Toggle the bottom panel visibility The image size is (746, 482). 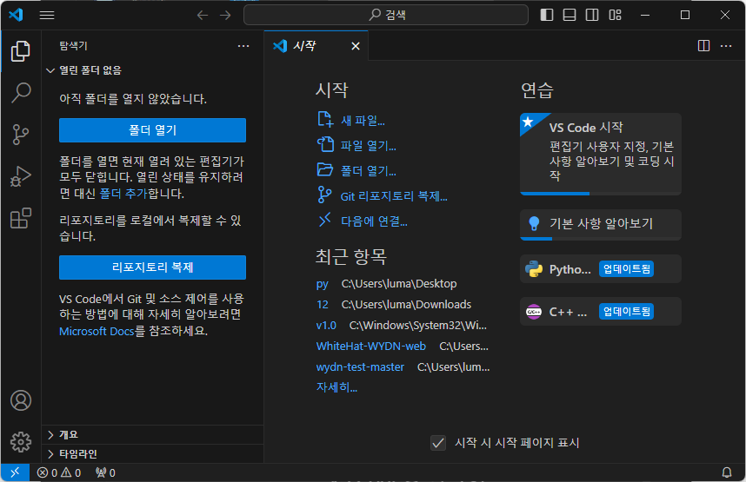[569, 16]
